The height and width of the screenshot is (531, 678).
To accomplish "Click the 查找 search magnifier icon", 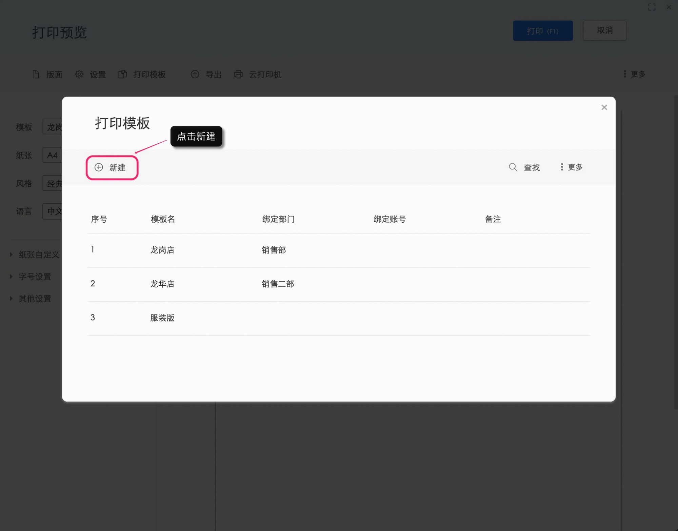I will click(x=513, y=167).
